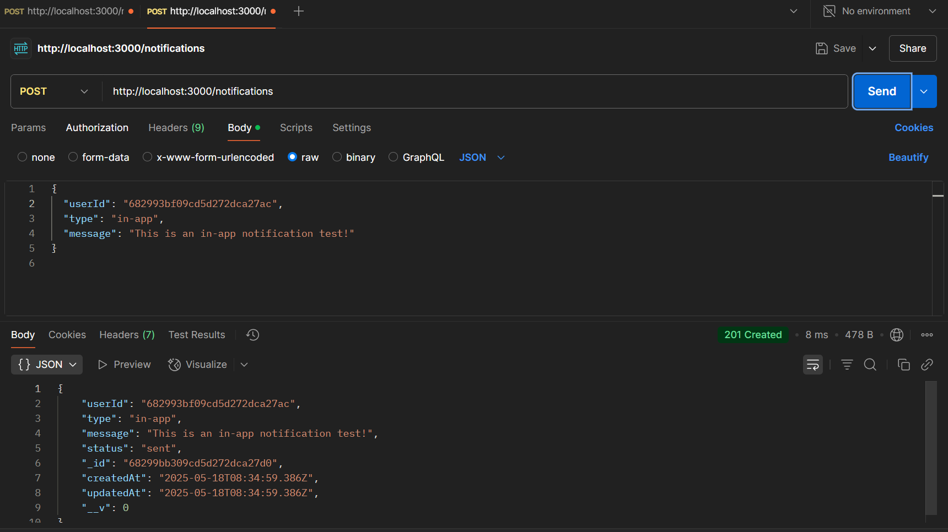Select the none body radio option
The height and width of the screenshot is (532, 948).
coord(23,157)
